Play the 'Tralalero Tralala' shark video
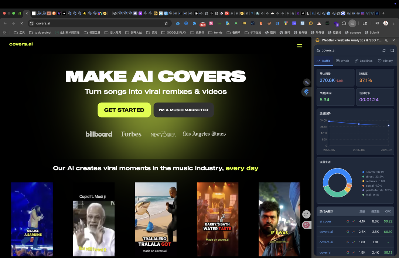 pos(156,219)
